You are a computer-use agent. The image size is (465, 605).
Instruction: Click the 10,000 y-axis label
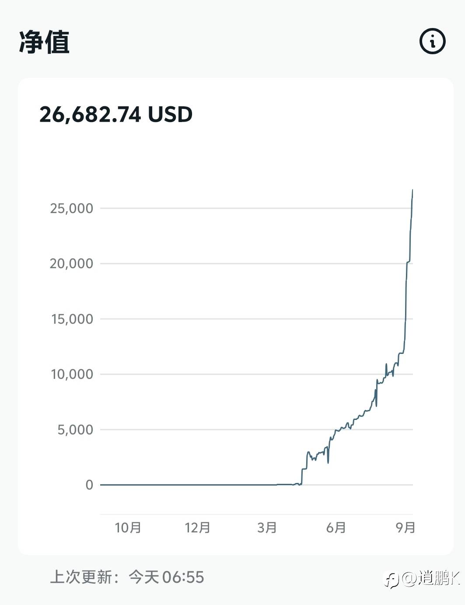(72, 374)
